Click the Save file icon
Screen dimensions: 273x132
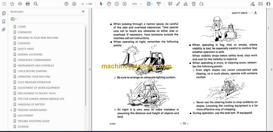(x=4, y=4)
